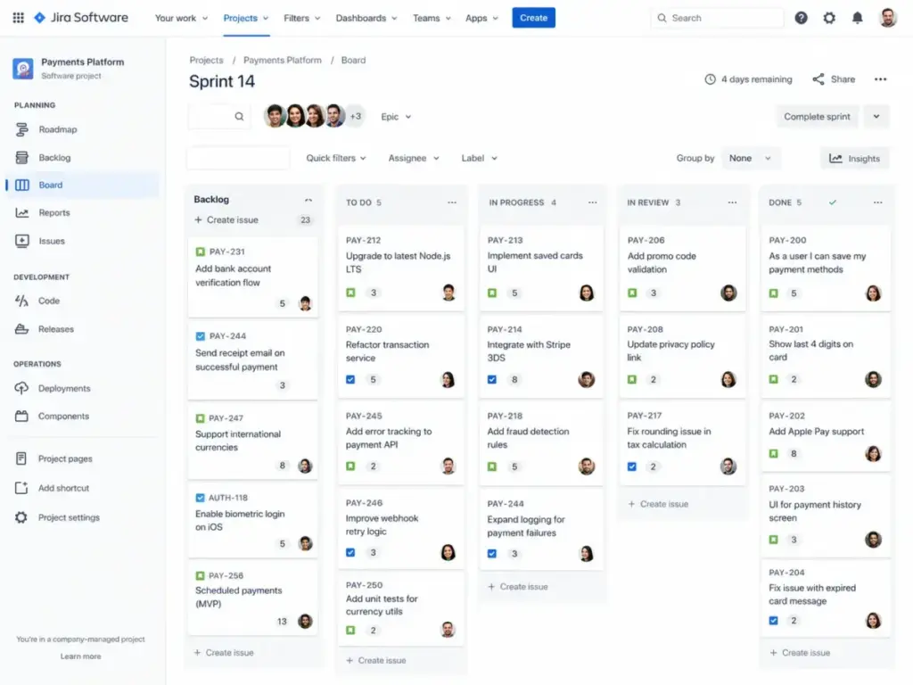Collapse the Backlog panel chevron

click(308, 200)
